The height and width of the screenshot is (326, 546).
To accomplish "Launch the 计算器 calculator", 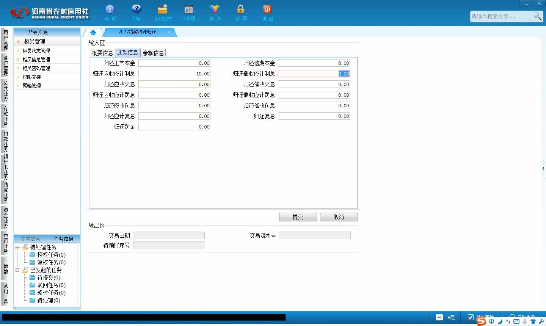I will [188, 9].
